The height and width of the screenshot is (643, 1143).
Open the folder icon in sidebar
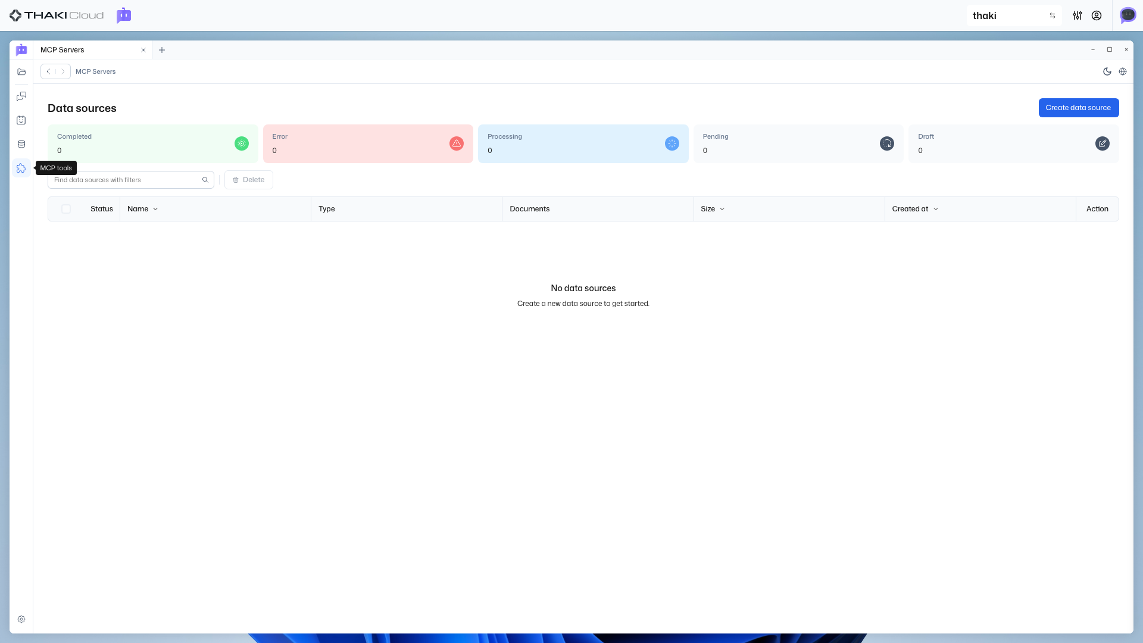coord(21,72)
